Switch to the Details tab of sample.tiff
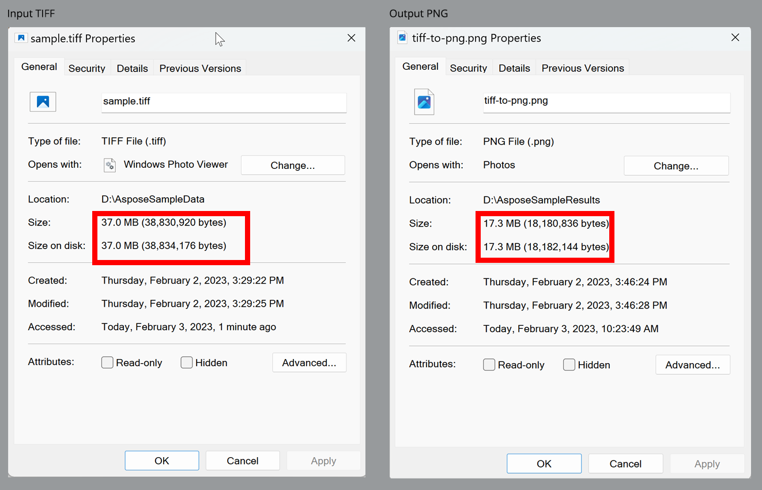The width and height of the screenshot is (762, 490). pyautogui.click(x=132, y=67)
